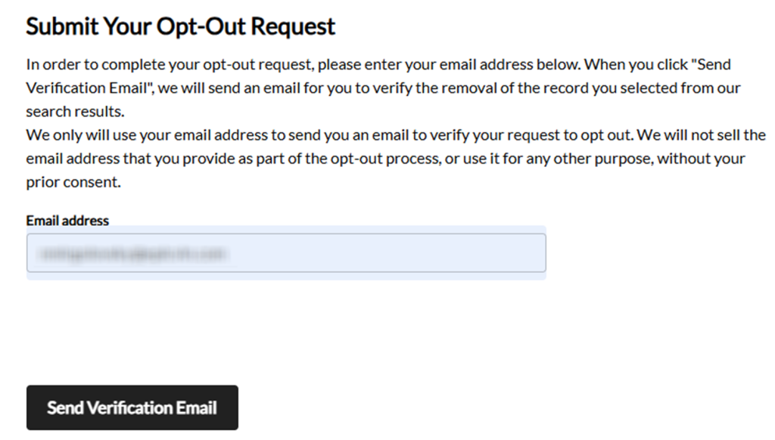
Task: Click the word "Request" in the heading
Action: [293, 26]
